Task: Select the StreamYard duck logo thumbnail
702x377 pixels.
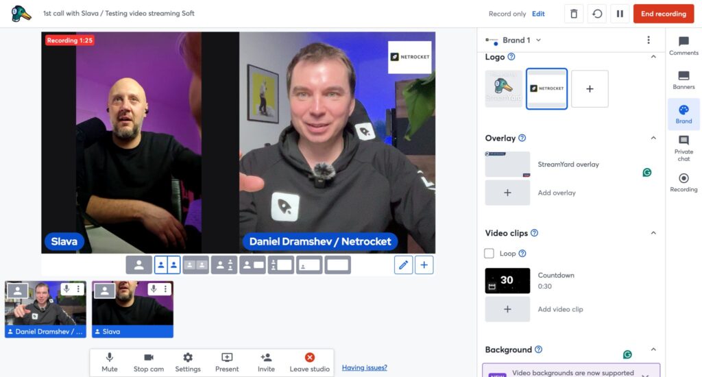Action: [503, 88]
